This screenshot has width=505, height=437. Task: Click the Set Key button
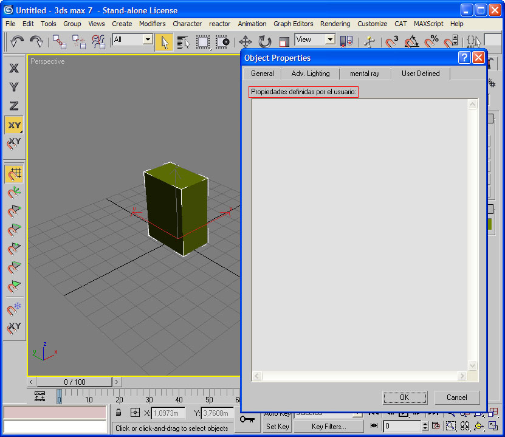(x=277, y=427)
